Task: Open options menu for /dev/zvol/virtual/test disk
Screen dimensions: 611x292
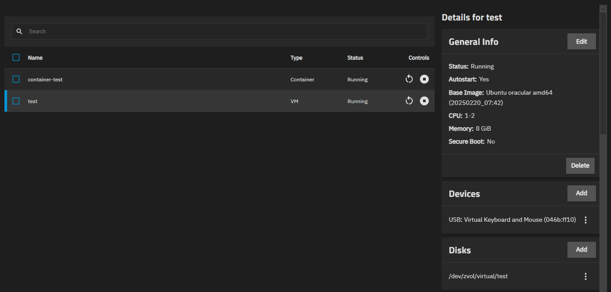Action: 585,276
